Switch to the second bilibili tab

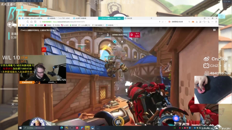point(60,18)
